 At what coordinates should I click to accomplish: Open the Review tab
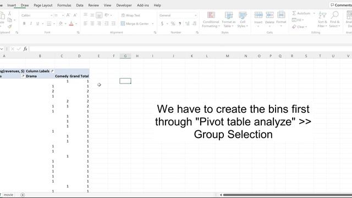pos(94,5)
